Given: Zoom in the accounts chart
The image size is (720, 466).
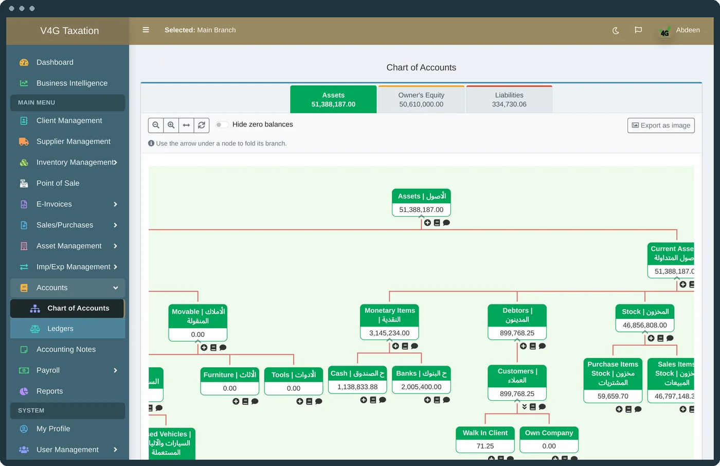Looking at the screenshot, I should (171, 125).
